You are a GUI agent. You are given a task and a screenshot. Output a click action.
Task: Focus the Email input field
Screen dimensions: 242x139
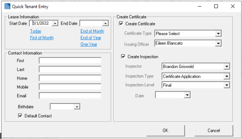point(70,96)
